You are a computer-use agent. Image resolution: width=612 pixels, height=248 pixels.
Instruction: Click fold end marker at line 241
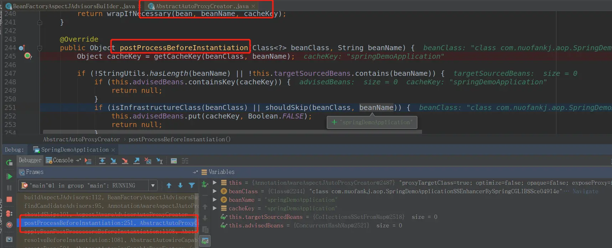click(40, 22)
